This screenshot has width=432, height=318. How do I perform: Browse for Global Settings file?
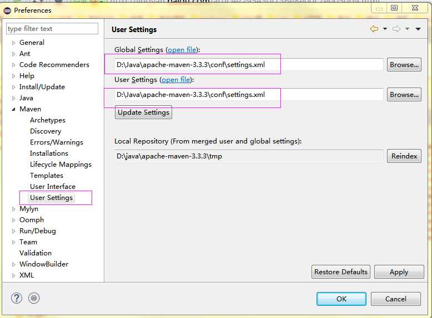tap(404, 65)
